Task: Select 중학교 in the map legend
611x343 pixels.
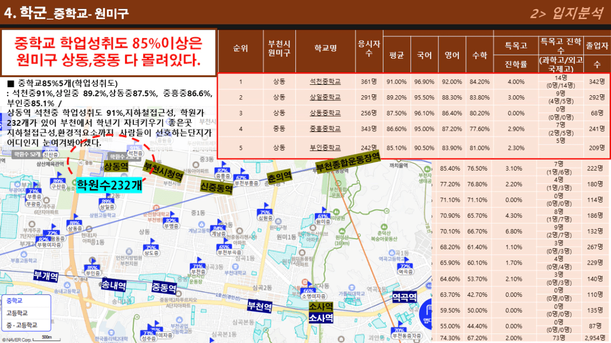Action: click(15, 300)
